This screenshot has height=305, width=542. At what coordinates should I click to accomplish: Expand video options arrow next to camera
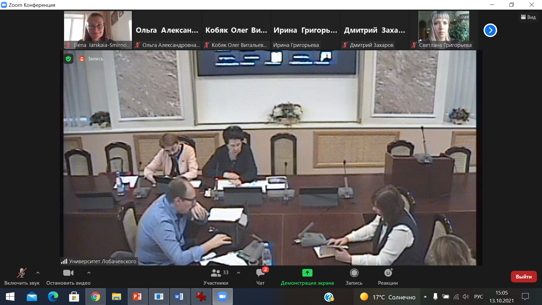click(89, 273)
